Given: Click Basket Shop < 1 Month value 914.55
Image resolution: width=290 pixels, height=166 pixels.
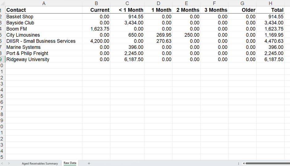Looking at the screenshot, I should 127,17.
